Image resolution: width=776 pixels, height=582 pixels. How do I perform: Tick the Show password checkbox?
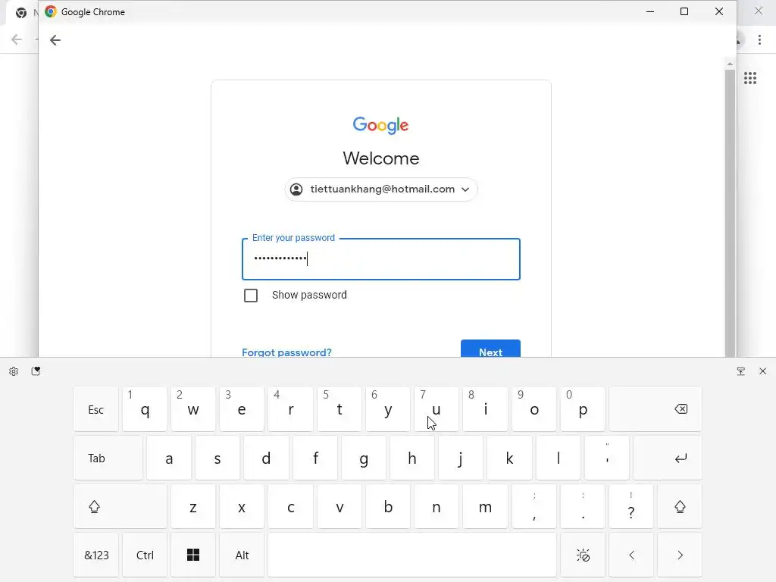click(x=251, y=296)
